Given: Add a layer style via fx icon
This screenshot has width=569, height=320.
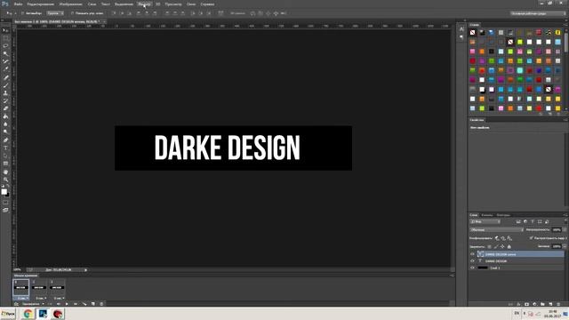Looking at the screenshot, I should pos(518,304).
